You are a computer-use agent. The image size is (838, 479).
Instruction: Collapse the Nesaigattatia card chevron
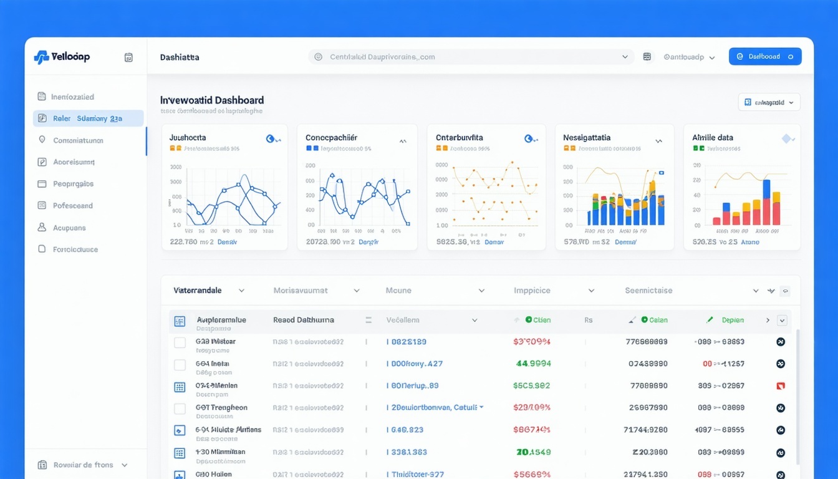(x=658, y=142)
